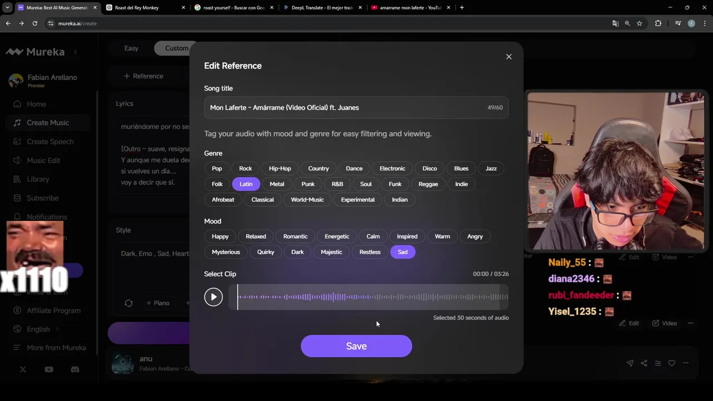The image size is (713, 401).
Task: Click the Save button
Action: pyautogui.click(x=356, y=346)
